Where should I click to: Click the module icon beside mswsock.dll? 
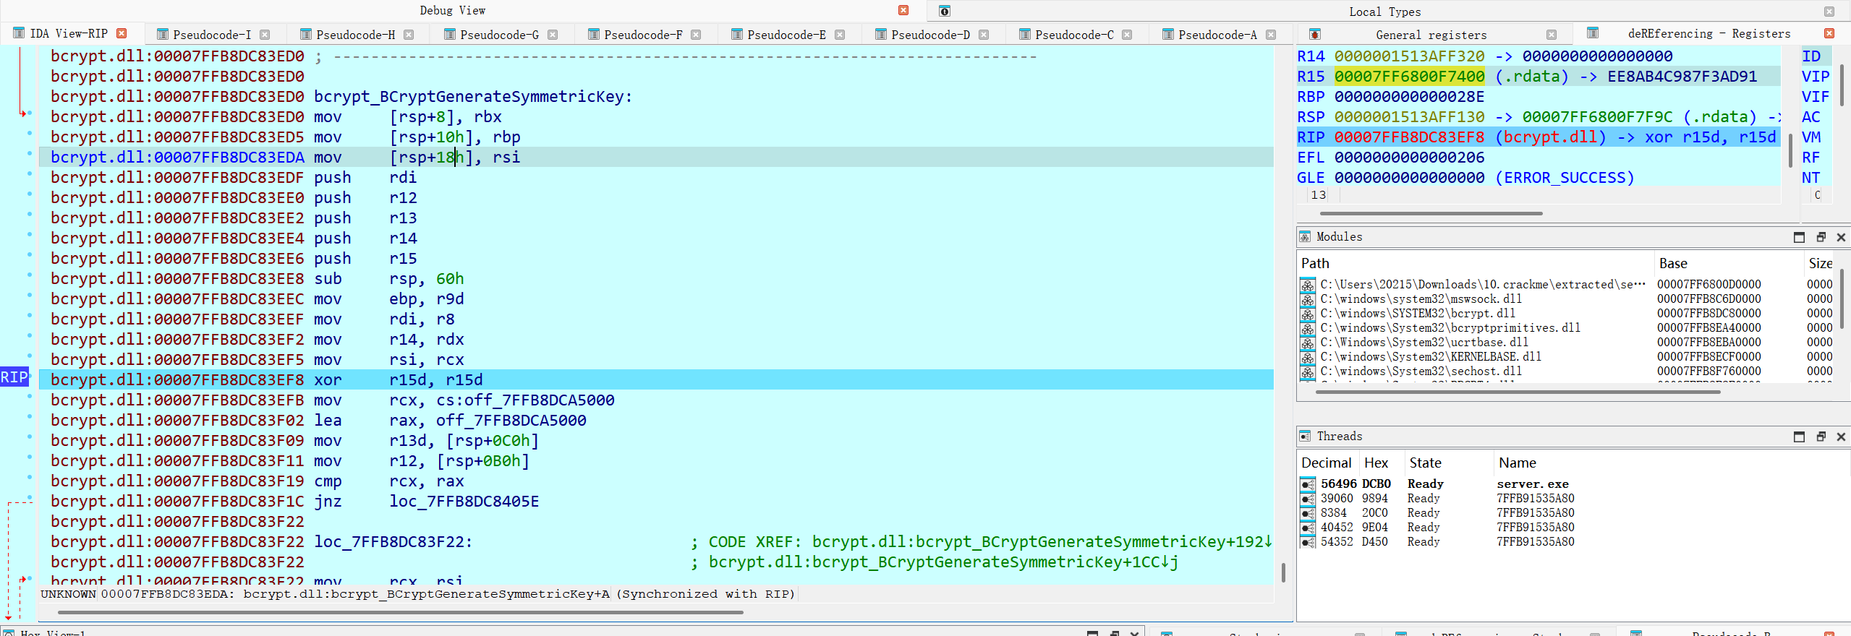(x=1308, y=299)
